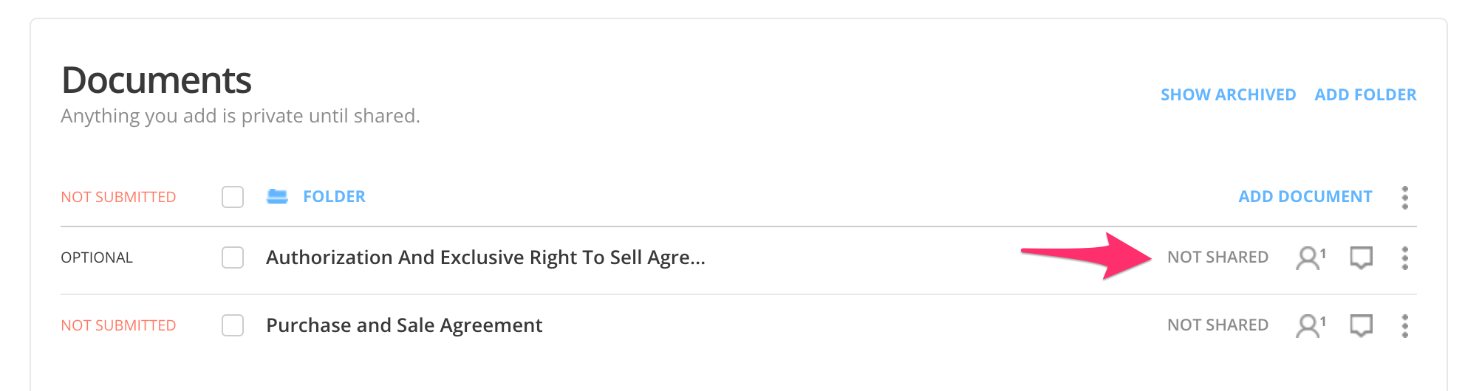Open the folder row three-dot menu

point(1404,197)
